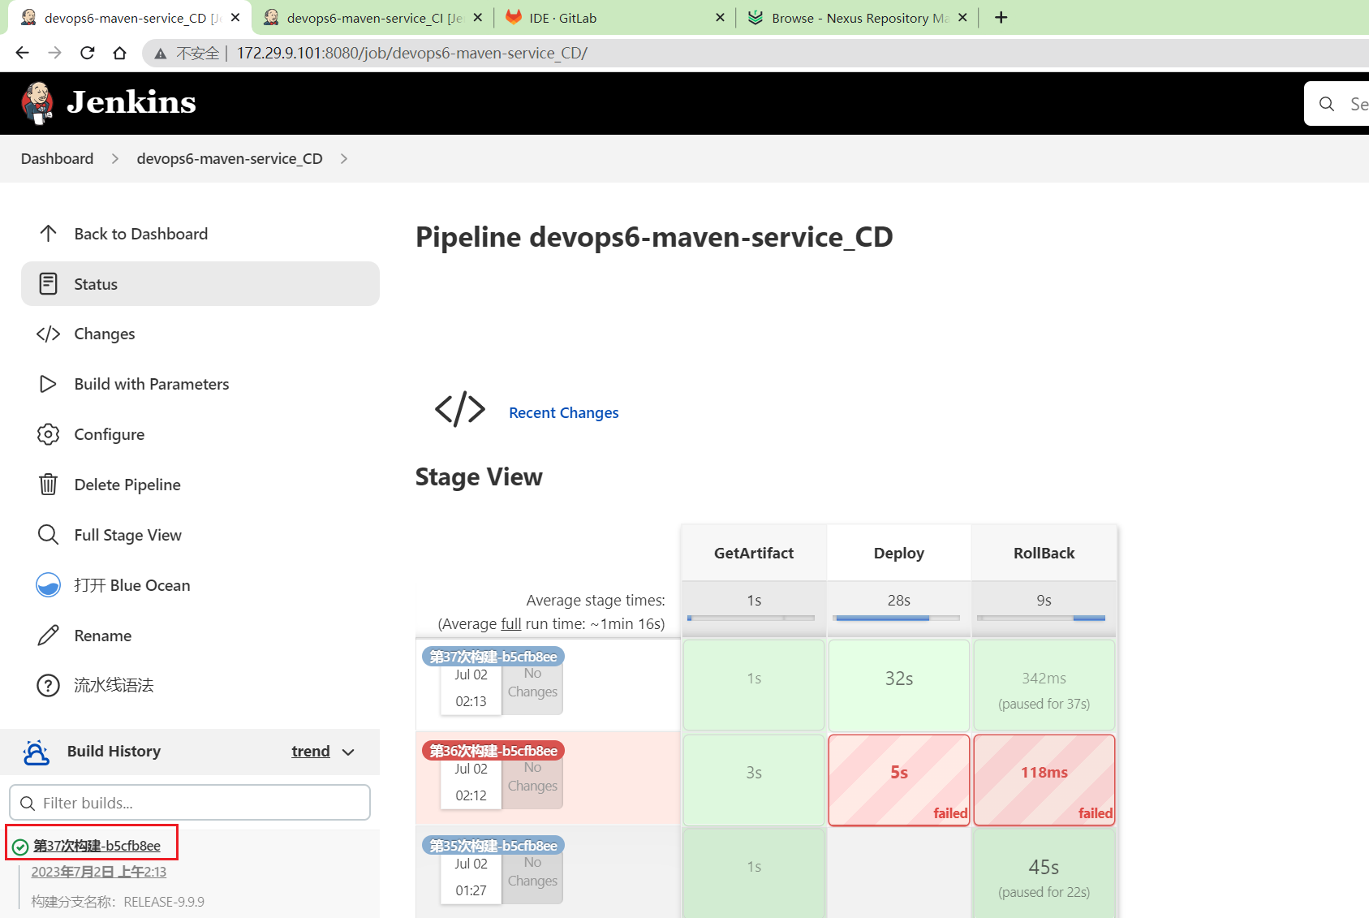Screen dimensions: 1369x918
Task: Click the Changes code-bracket icon in sidebar
Action: tap(48, 334)
